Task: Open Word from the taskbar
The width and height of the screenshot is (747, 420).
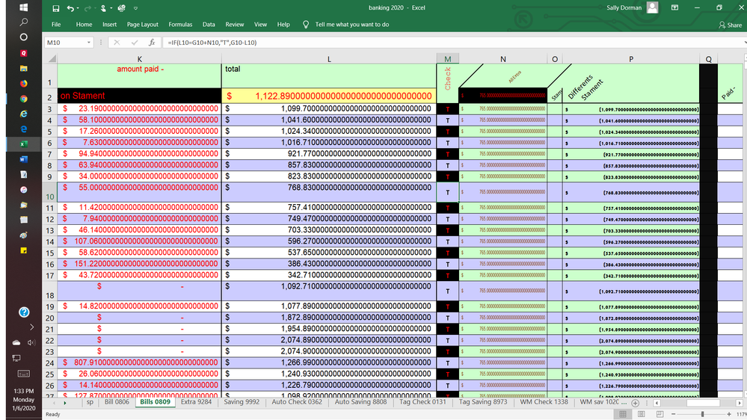Action: [x=23, y=159]
